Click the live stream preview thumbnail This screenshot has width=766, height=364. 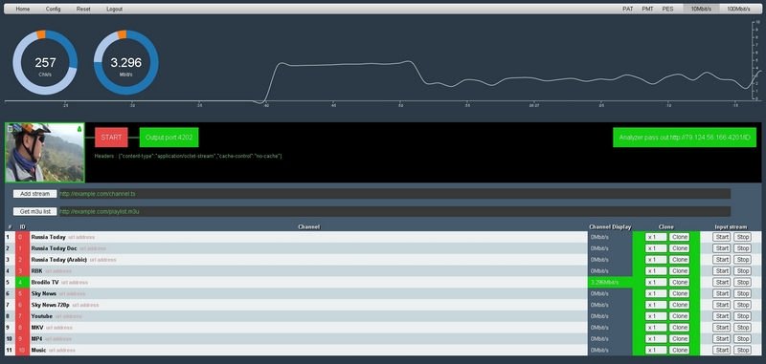point(45,153)
